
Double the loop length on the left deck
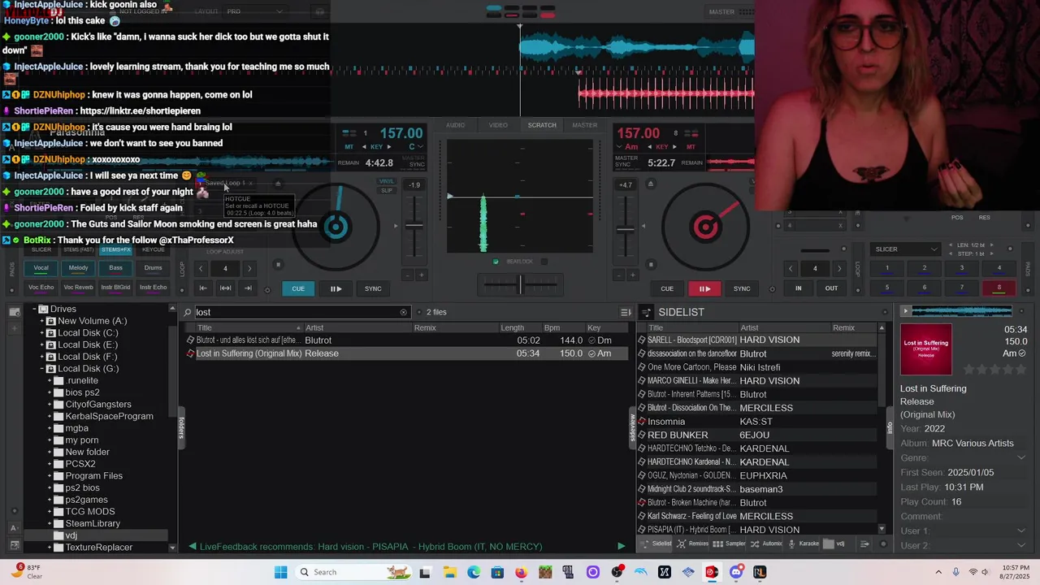tap(249, 268)
